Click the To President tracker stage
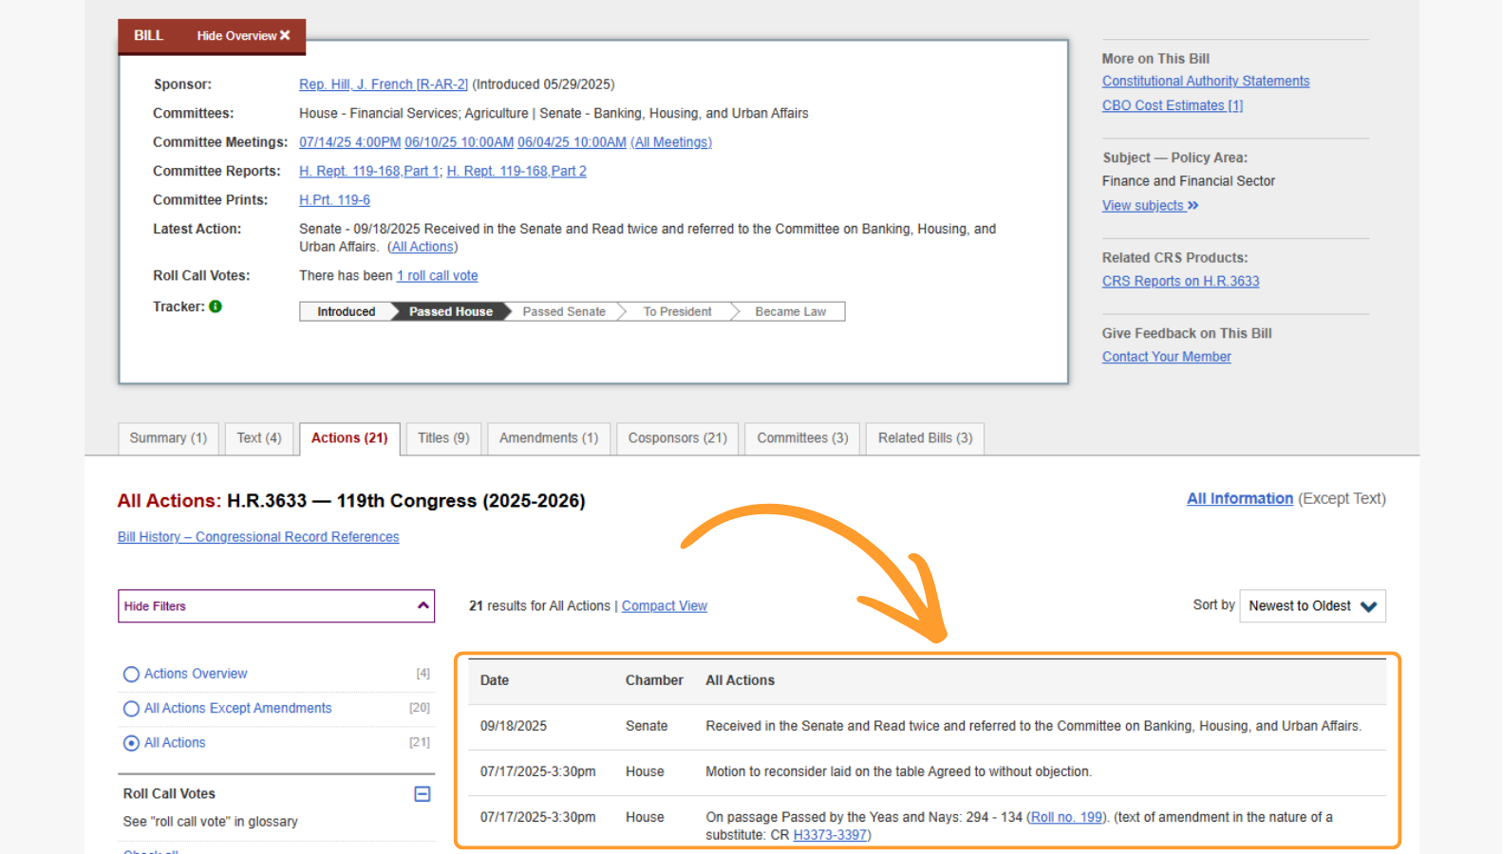1503x854 pixels. click(677, 311)
